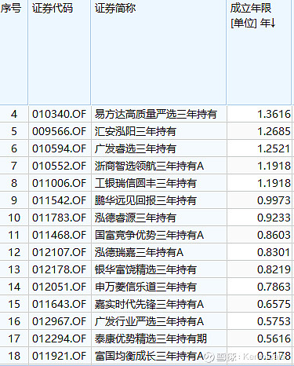Select fund 富国均衡成长三年持有A
This screenshot has width=294, height=366.
click(x=149, y=356)
